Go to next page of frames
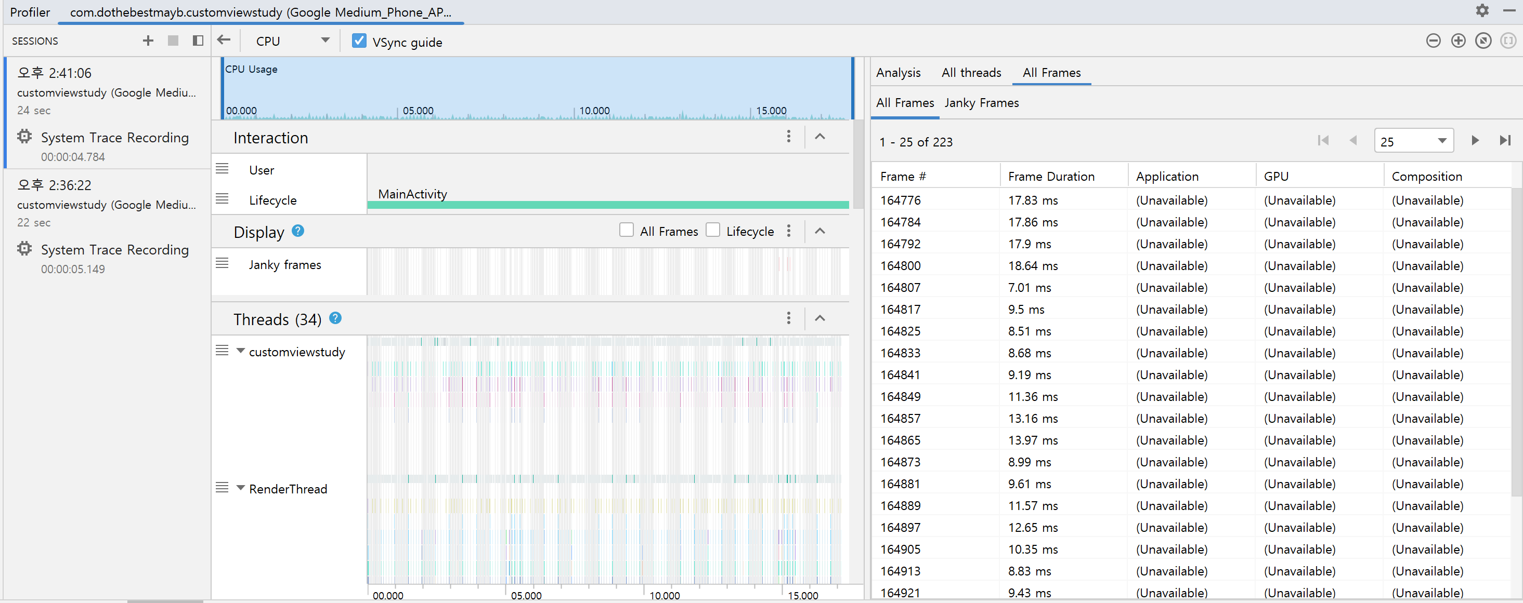The width and height of the screenshot is (1523, 603). 1475,141
